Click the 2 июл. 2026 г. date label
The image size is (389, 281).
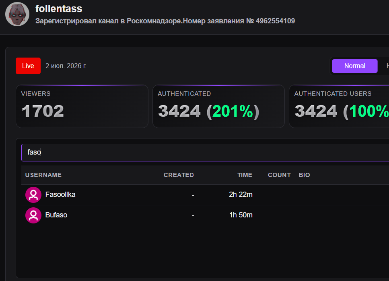pyautogui.click(x=66, y=66)
